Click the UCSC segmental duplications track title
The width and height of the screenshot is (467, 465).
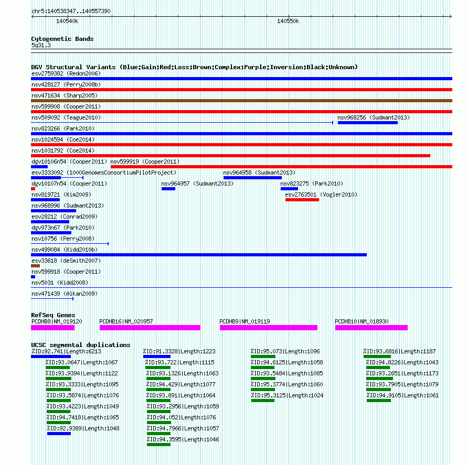coord(81,345)
